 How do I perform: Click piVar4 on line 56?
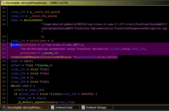(x=15, y=65)
